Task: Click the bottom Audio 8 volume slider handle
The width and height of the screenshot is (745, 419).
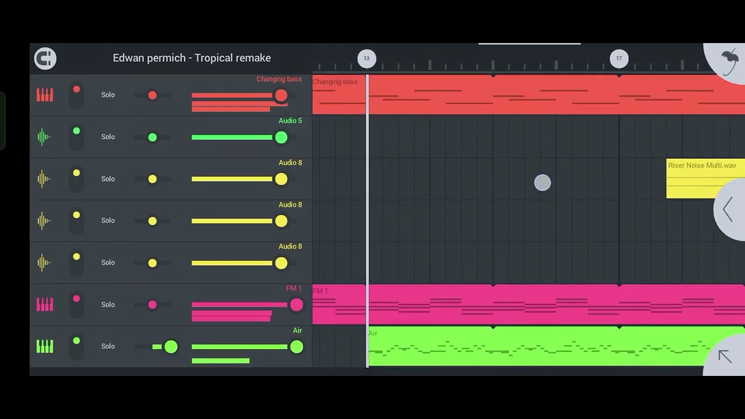Action: [281, 263]
